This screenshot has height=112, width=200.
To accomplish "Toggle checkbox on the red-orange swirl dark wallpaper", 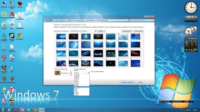I will pyautogui.click(x=131, y=50).
